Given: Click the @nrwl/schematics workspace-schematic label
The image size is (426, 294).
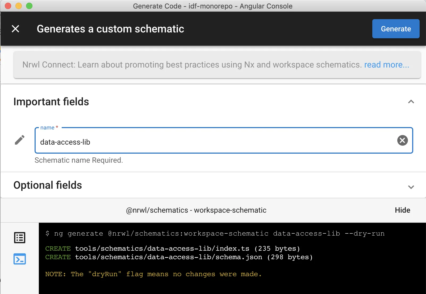Looking at the screenshot, I should (196, 210).
